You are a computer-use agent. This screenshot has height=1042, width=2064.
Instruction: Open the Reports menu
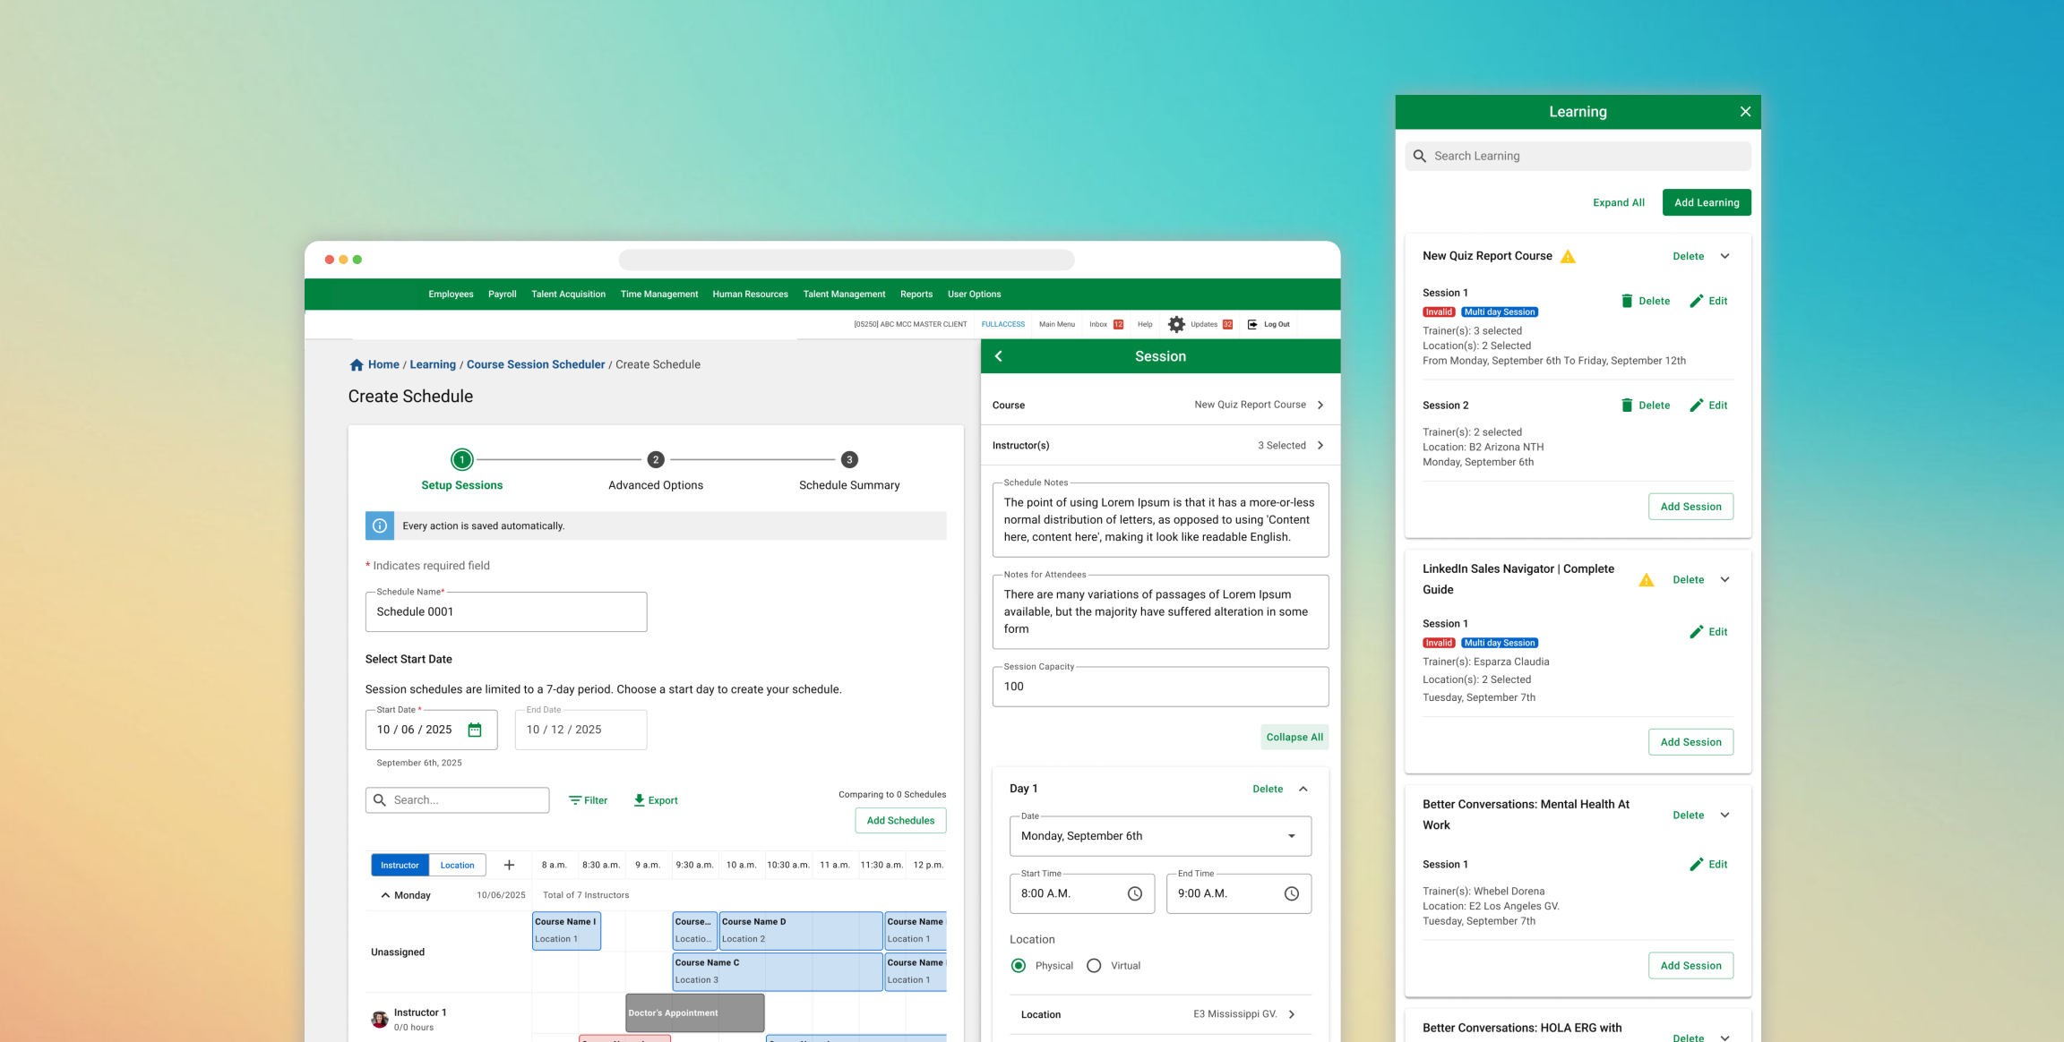point(916,294)
